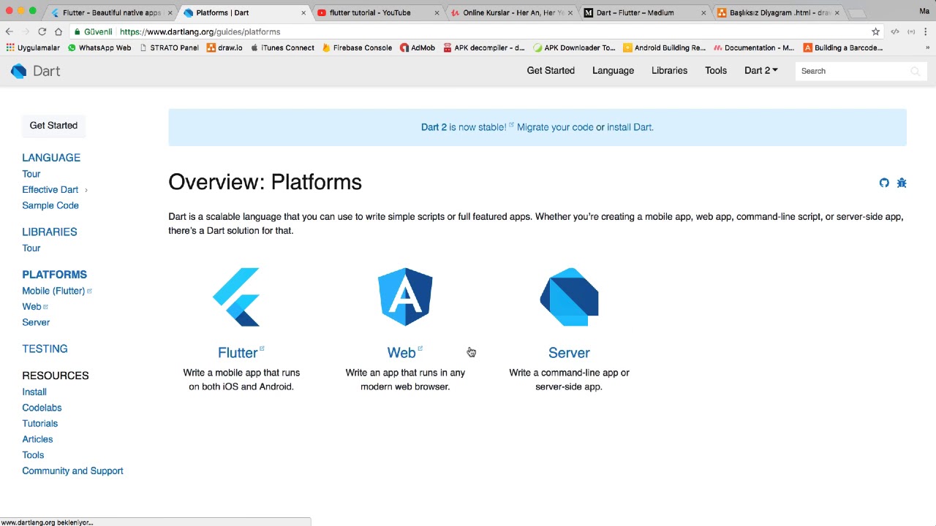The height and width of the screenshot is (526, 936).
Task: Click the Server Dart logo image
Action: (569, 297)
